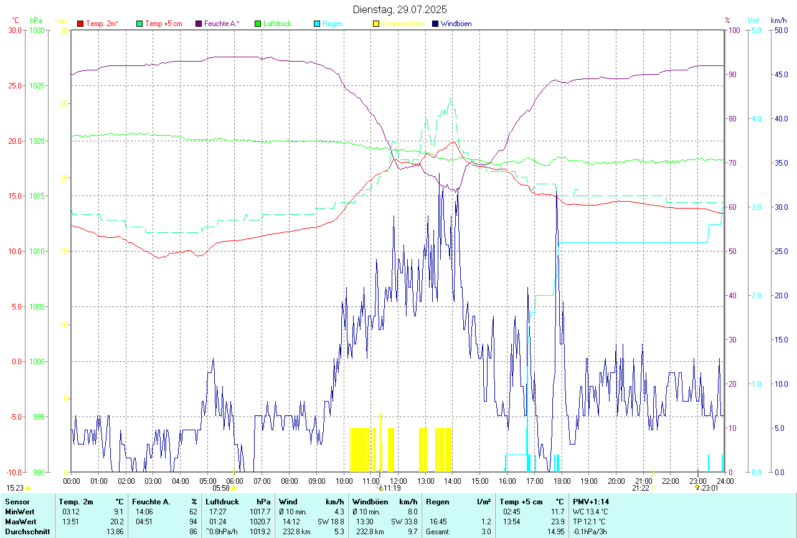Click the yellow Sonnenschein legend swatch
797x538 pixels.
[376, 24]
